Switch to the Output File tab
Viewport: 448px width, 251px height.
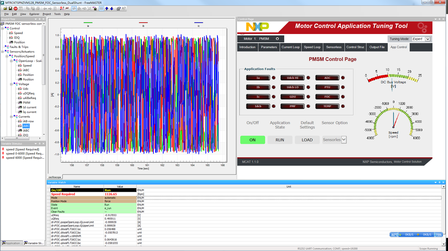[x=377, y=48]
